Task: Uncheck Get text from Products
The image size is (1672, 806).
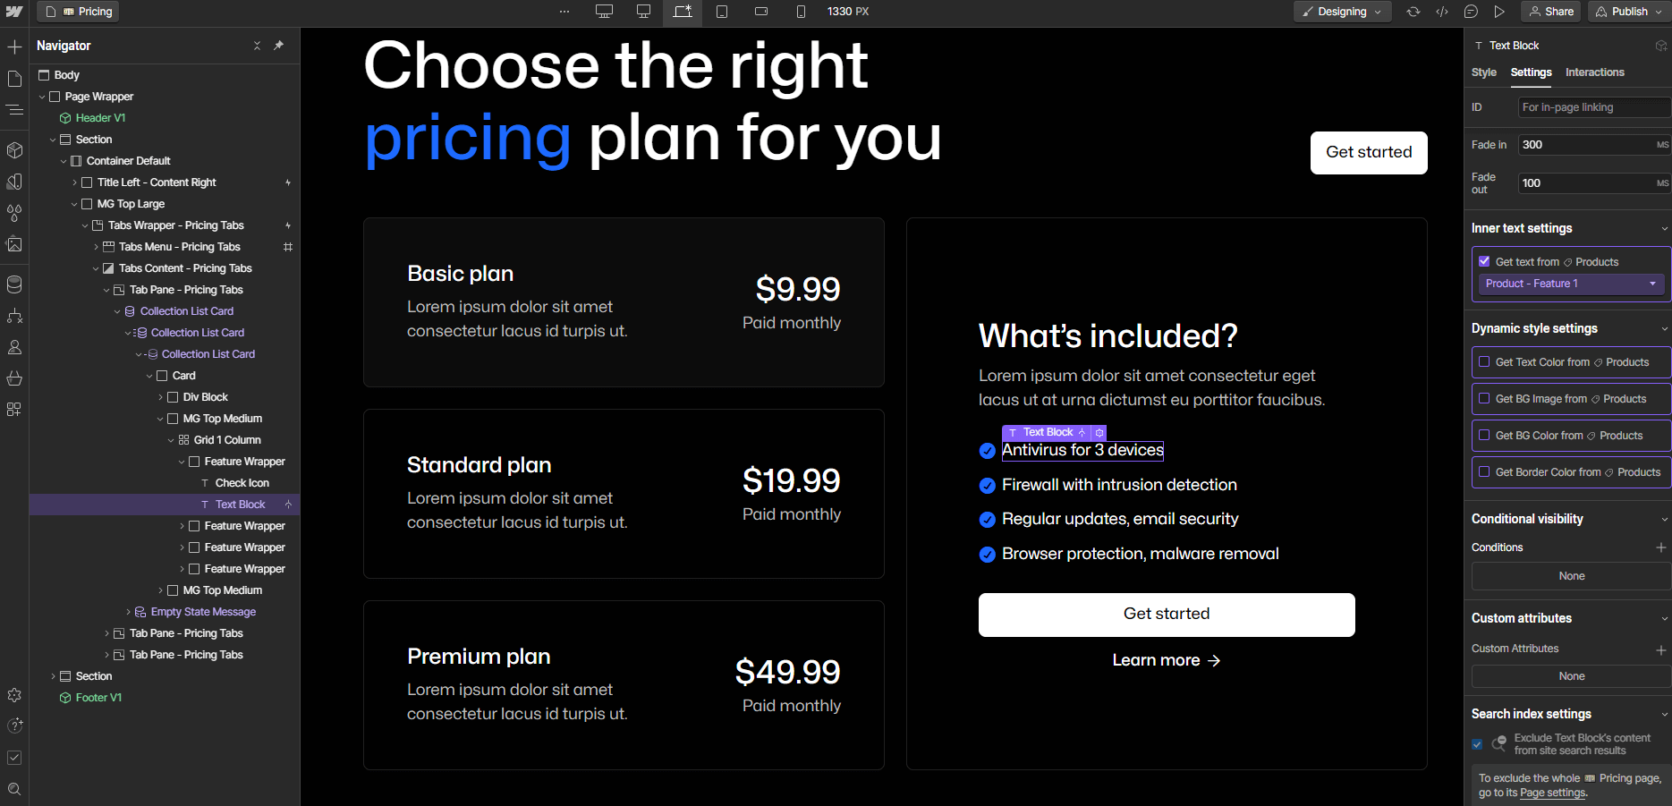Action: pos(1485,261)
